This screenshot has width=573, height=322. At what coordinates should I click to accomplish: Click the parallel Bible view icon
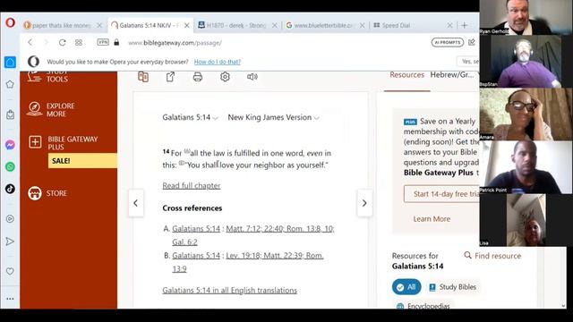143,77
